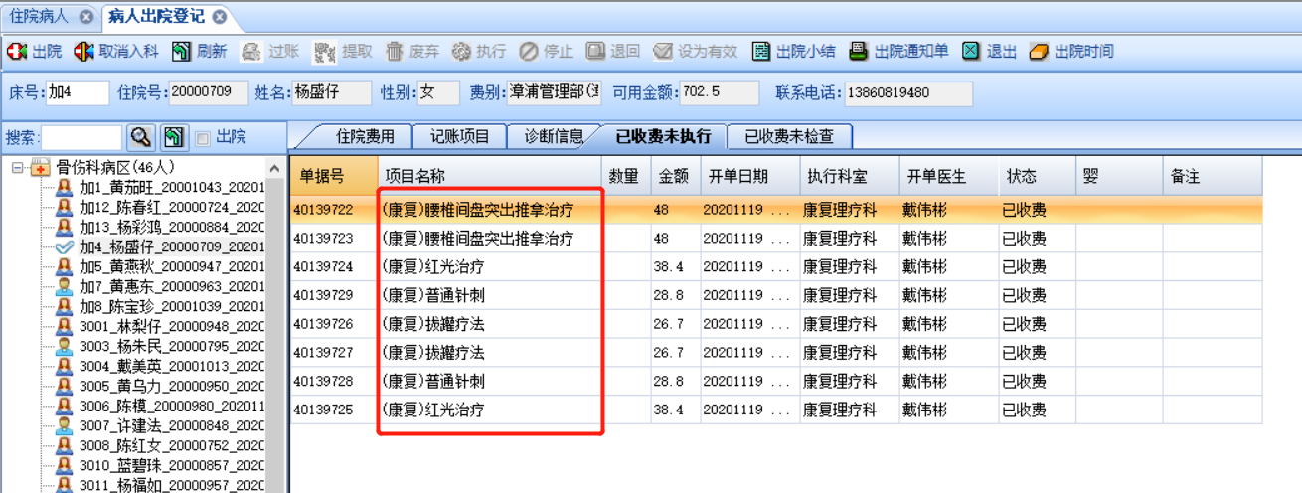This screenshot has width=1302, height=493.
Task: Switch to the 记账项目 tab
Action: point(459,137)
